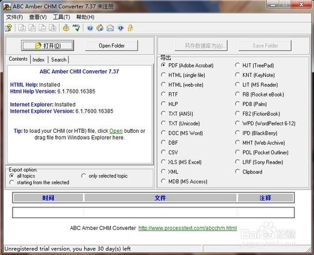Select 'starting from the selected' option
The height and width of the screenshot is (255, 314).
coord(40,182)
